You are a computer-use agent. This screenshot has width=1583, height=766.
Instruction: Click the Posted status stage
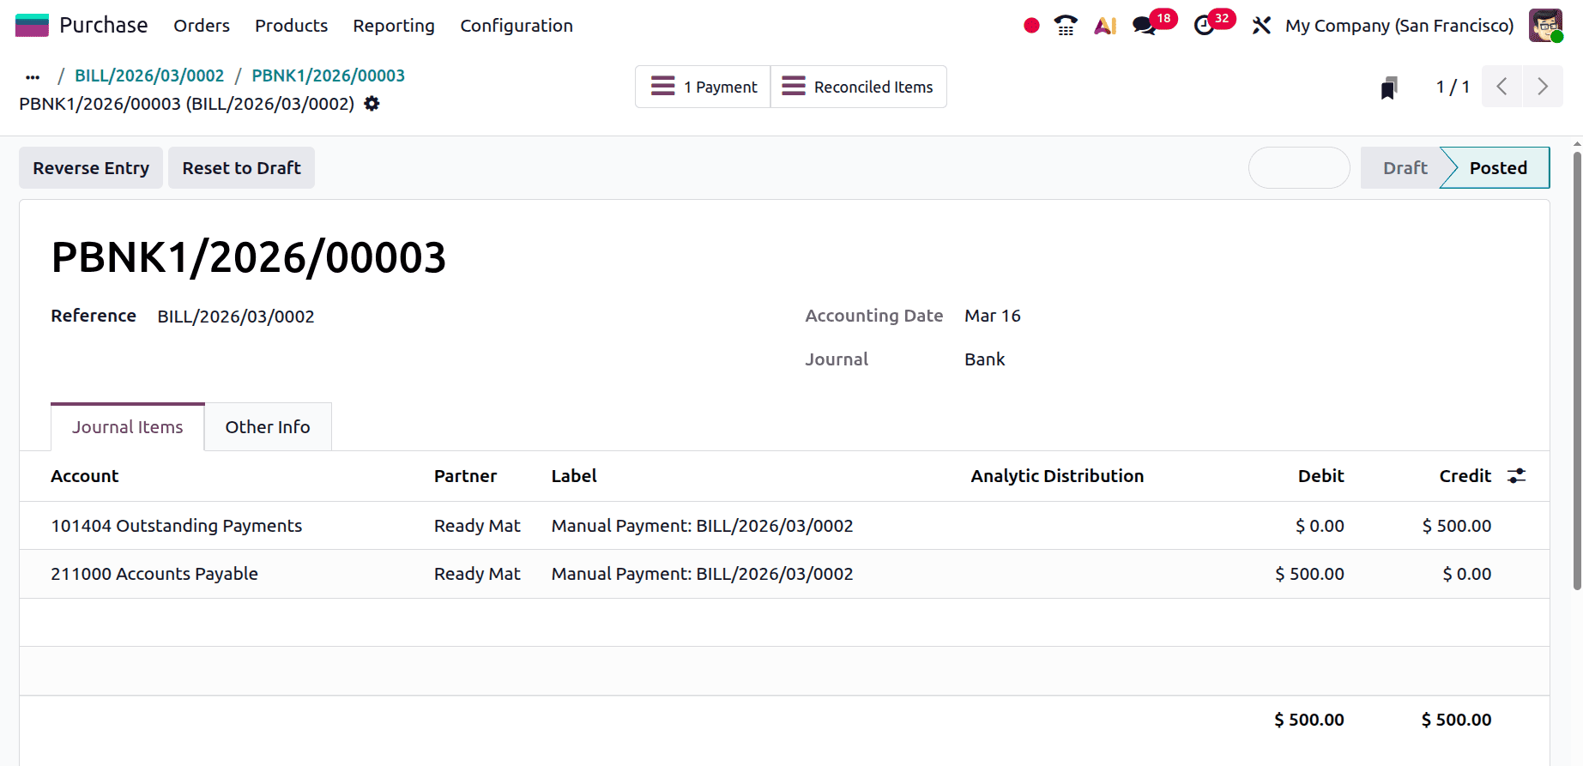coord(1498,168)
